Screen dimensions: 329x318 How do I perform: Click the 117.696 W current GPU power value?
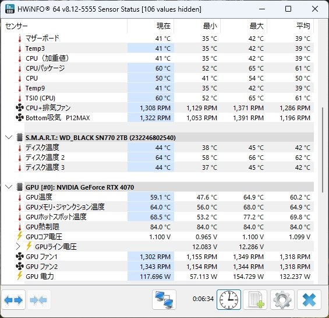click(155, 277)
